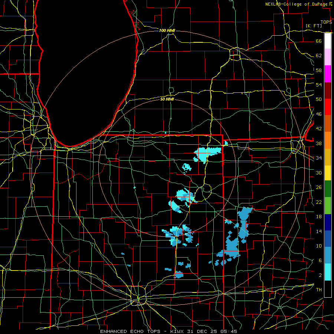The height and width of the screenshot is (334, 334).
Task: Select the dark red legend swatch
Action: tap(328, 91)
